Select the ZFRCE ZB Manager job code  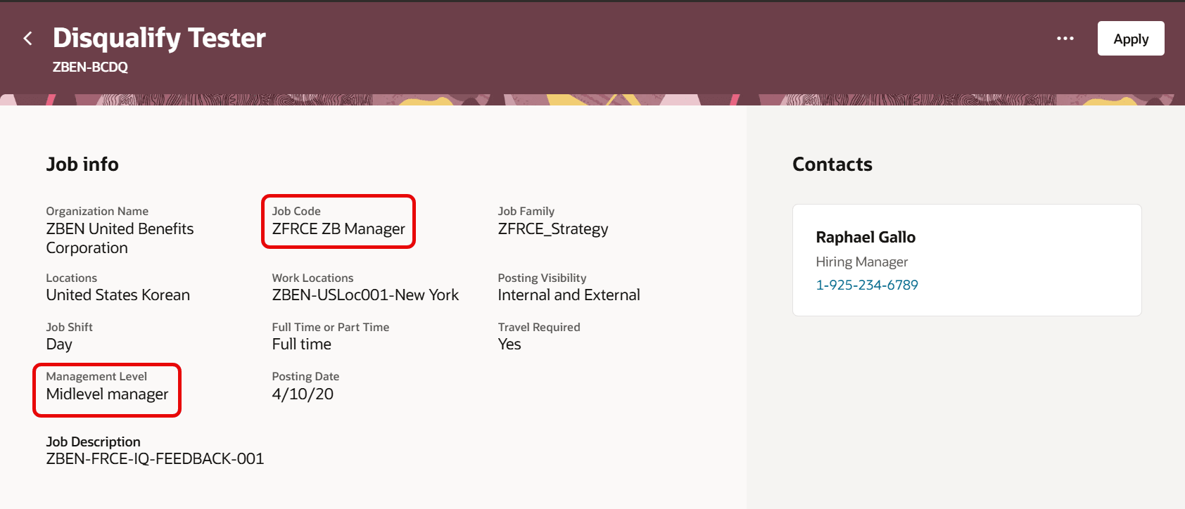pos(338,229)
